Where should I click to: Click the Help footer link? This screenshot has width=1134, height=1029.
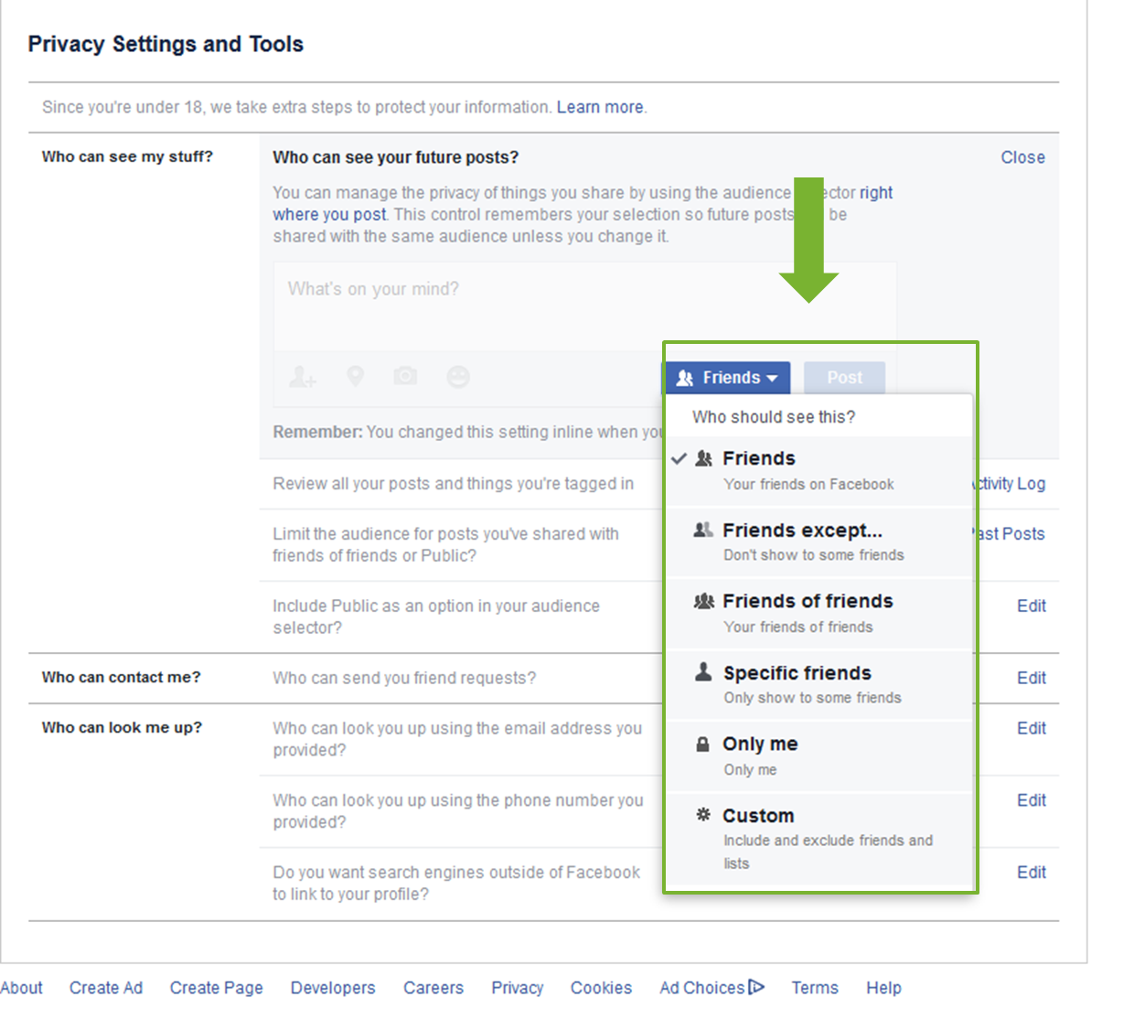tap(883, 988)
